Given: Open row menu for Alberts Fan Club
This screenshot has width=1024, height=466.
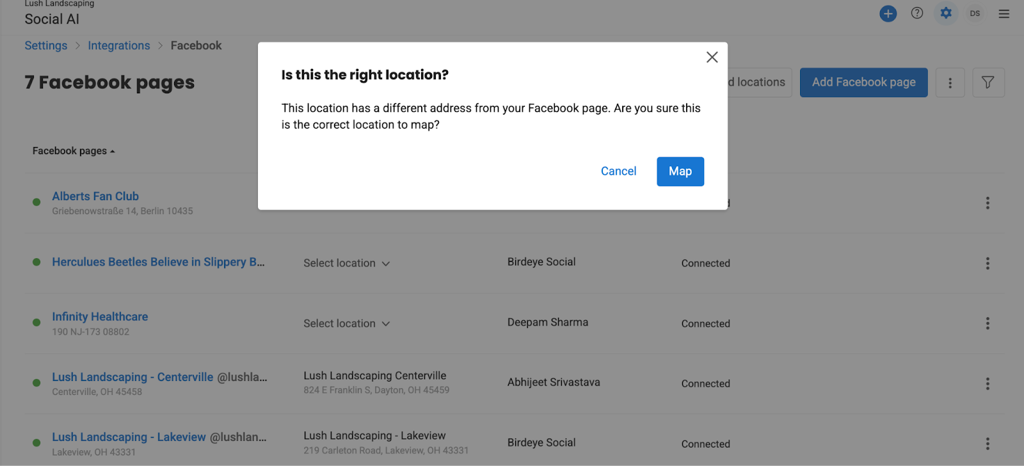Looking at the screenshot, I should tap(988, 203).
